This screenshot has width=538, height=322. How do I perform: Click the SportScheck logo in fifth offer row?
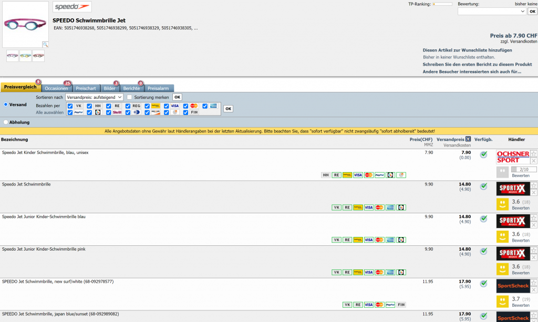pyautogui.click(x=513, y=286)
